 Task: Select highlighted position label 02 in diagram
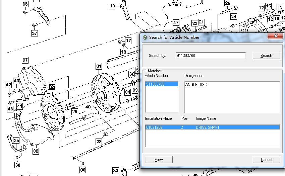pos(53,87)
